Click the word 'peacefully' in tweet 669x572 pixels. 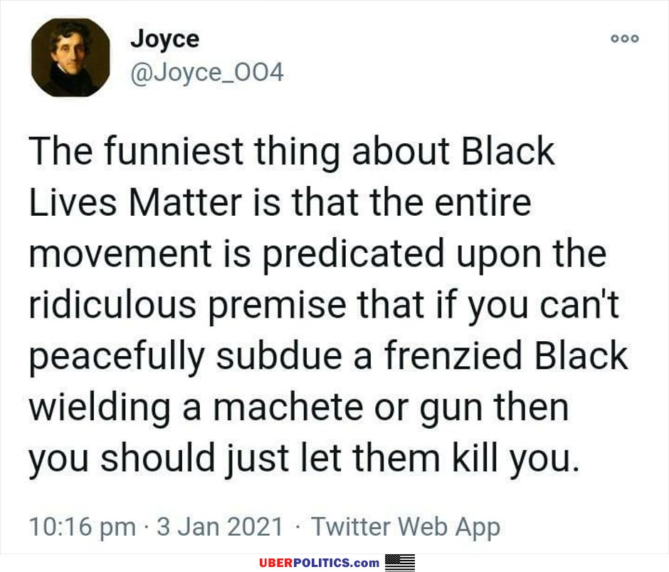click(117, 357)
